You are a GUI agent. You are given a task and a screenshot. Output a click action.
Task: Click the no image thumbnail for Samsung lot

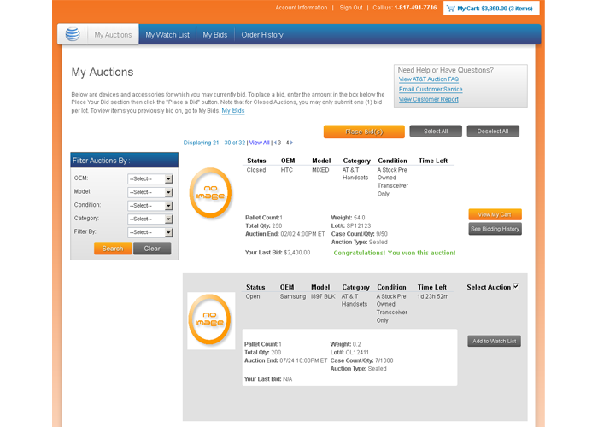point(210,319)
